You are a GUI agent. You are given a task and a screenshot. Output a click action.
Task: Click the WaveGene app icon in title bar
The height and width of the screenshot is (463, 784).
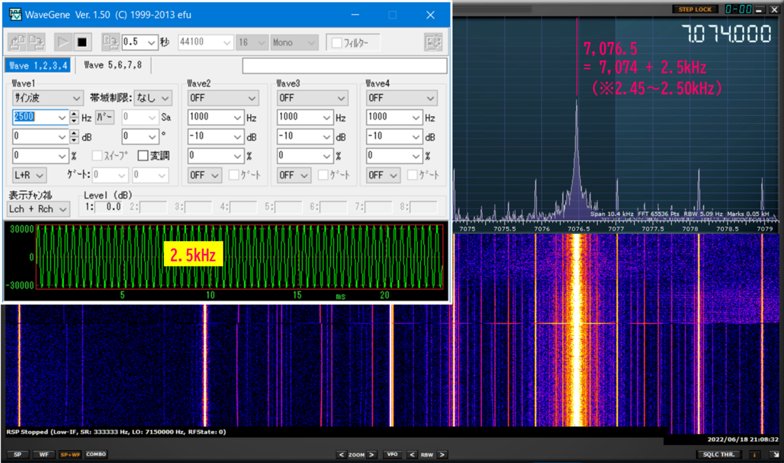[x=14, y=14]
